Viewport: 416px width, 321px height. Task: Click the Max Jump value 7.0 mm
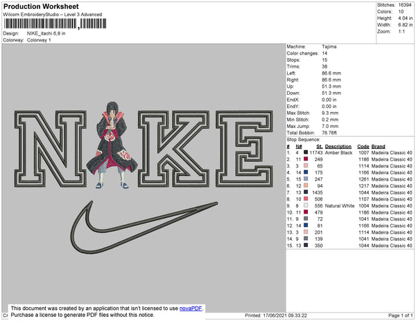(330, 126)
